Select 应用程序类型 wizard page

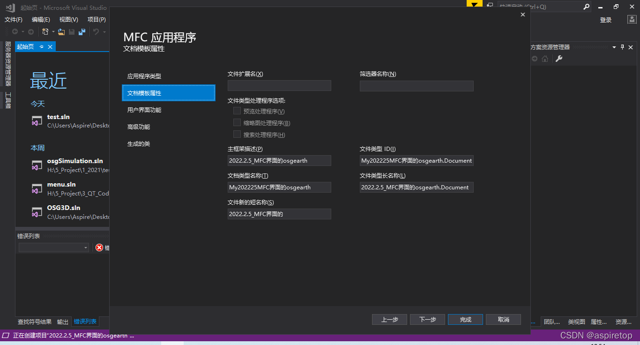(169, 76)
